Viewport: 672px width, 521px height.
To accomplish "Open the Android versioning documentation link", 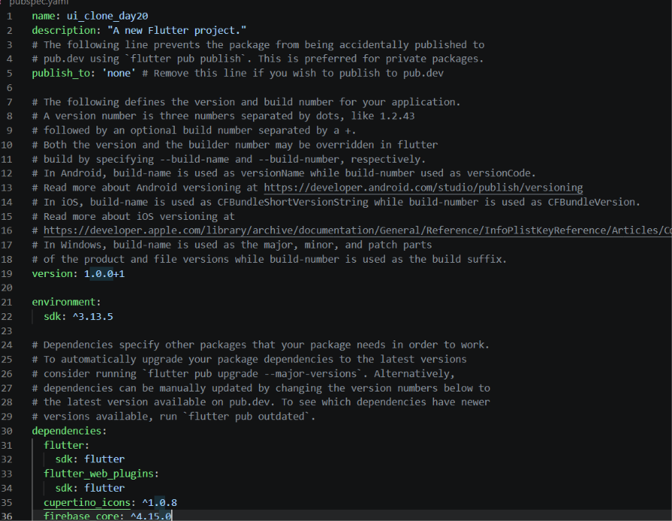I will pyautogui.click(x=423, y=187).
